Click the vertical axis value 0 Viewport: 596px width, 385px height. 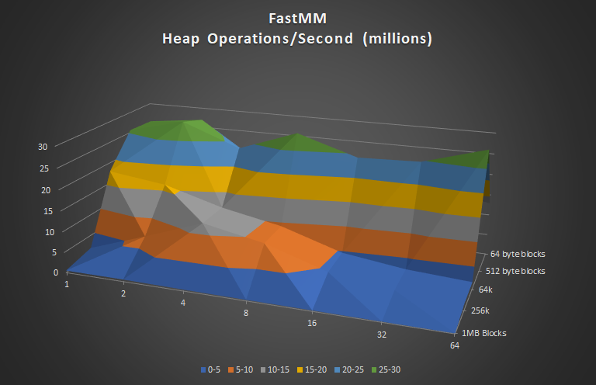pyautogui.click(x=56, y=272)
